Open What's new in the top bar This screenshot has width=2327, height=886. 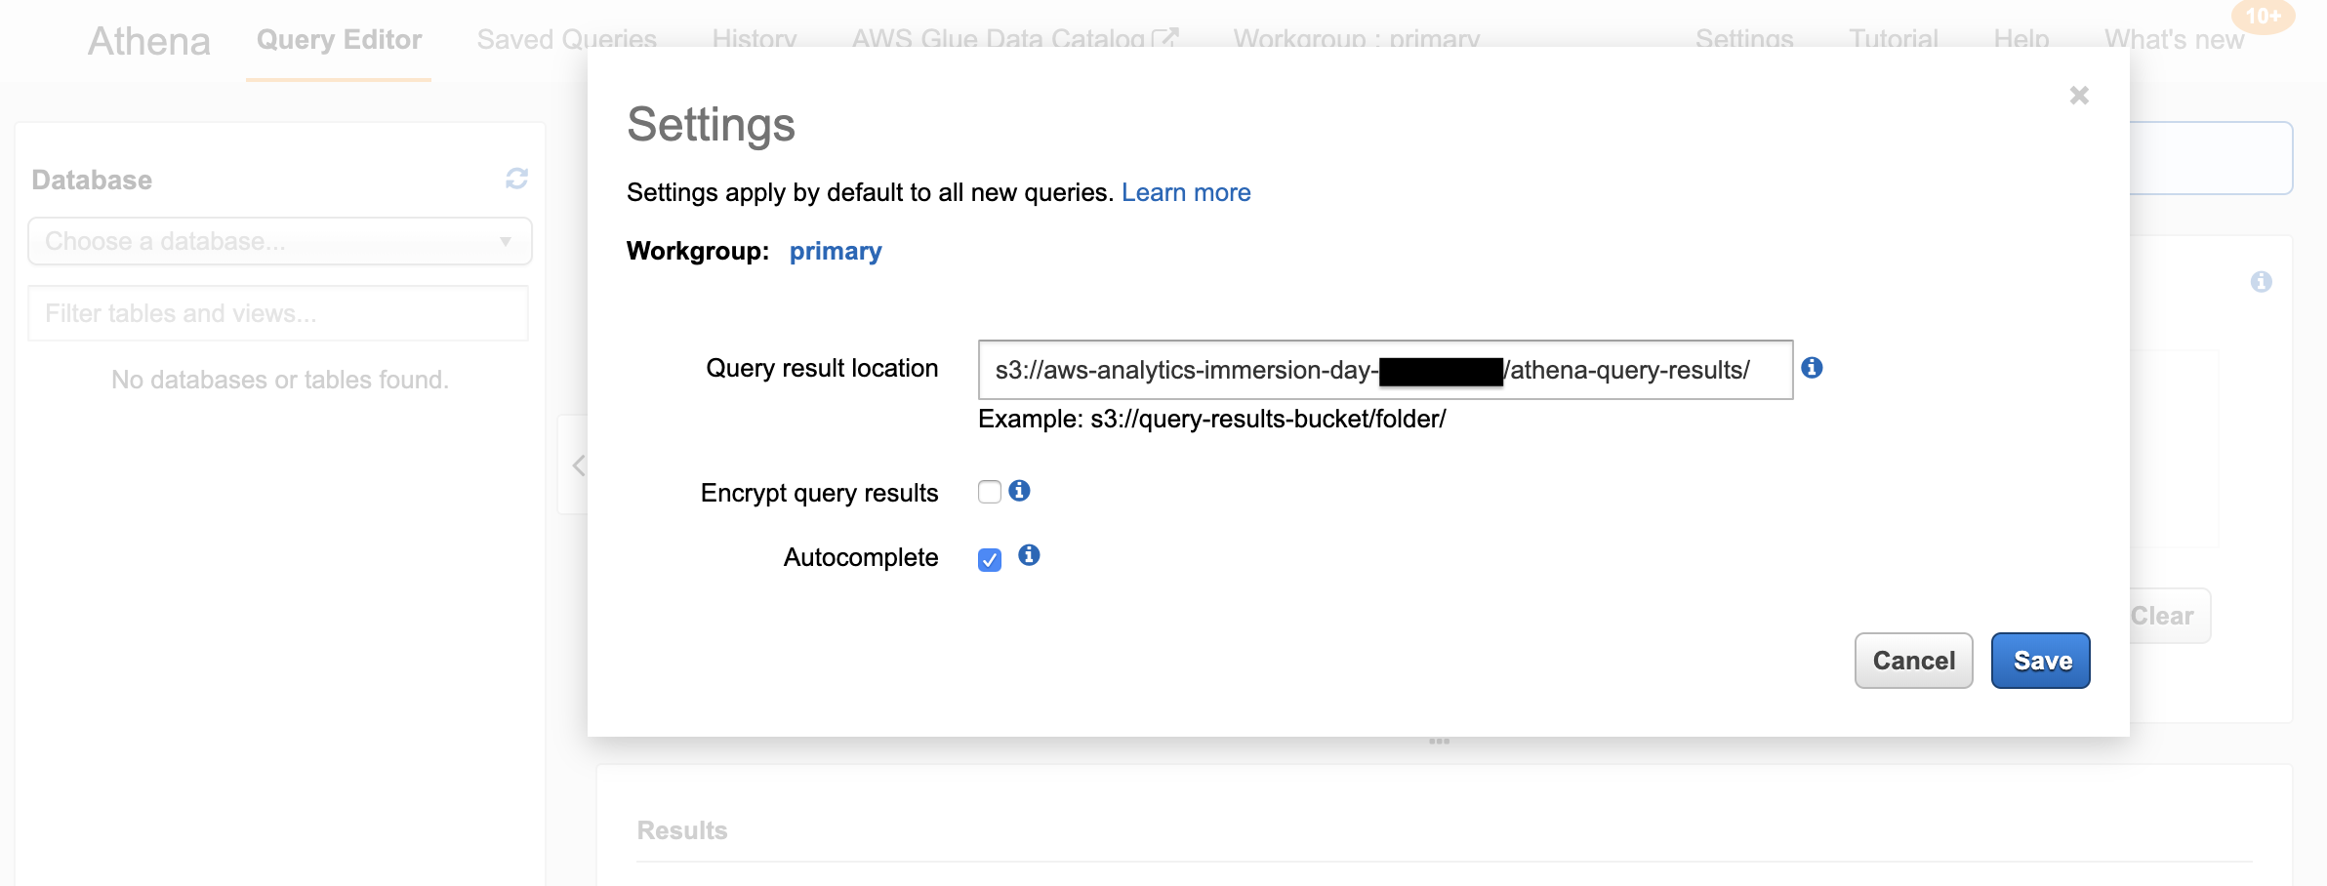2174,40
